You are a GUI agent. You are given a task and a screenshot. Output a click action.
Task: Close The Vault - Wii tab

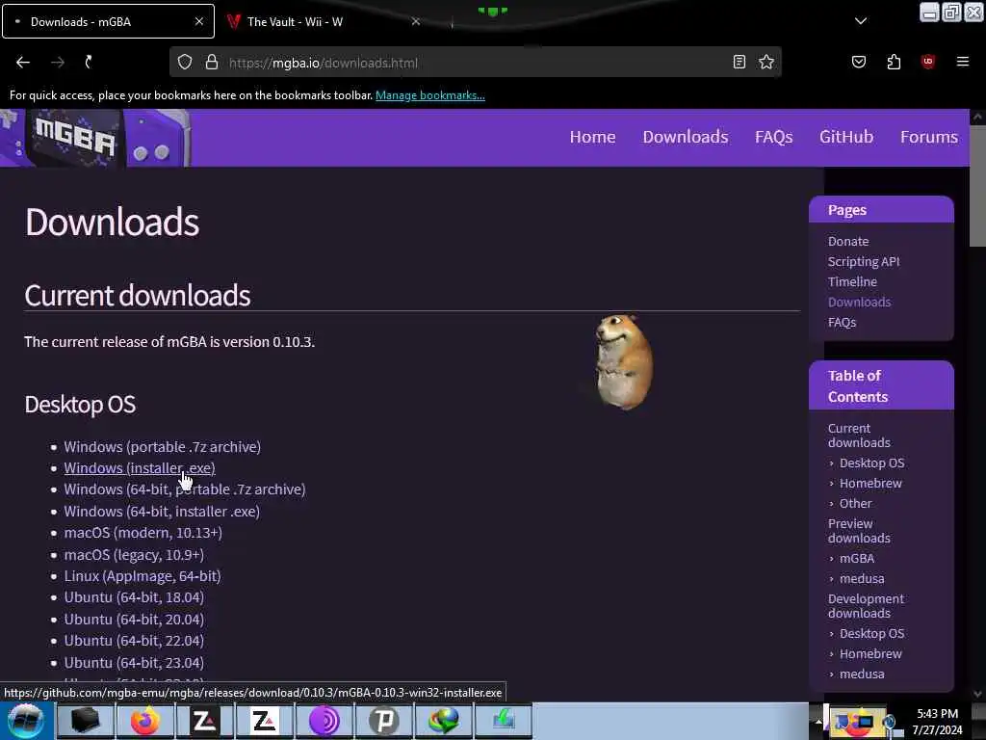[416, 21]
